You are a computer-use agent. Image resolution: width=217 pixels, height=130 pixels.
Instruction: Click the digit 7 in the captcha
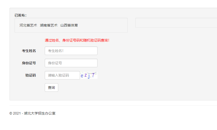pyautogui.click(x=93, y=75)
